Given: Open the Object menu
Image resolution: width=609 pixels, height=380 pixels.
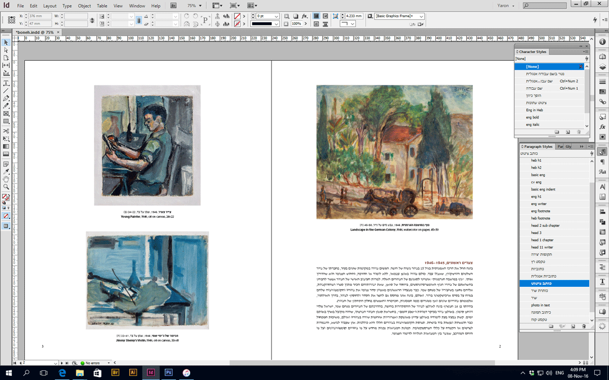Looking at the screenshot, I should tap(85, 6).
